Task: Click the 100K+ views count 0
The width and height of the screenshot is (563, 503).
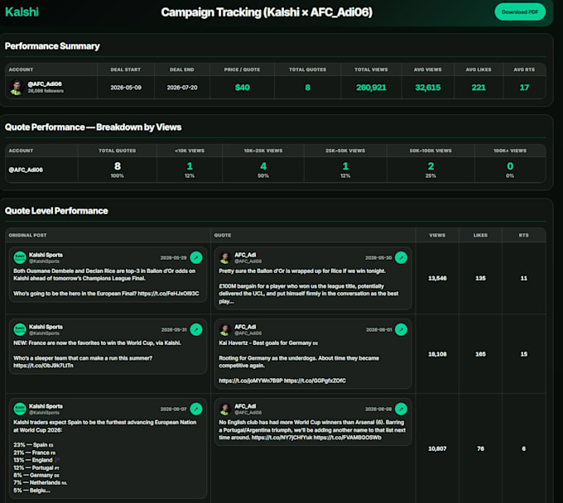Action: 510,166
